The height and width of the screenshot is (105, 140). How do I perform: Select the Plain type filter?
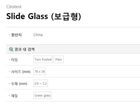59,59
